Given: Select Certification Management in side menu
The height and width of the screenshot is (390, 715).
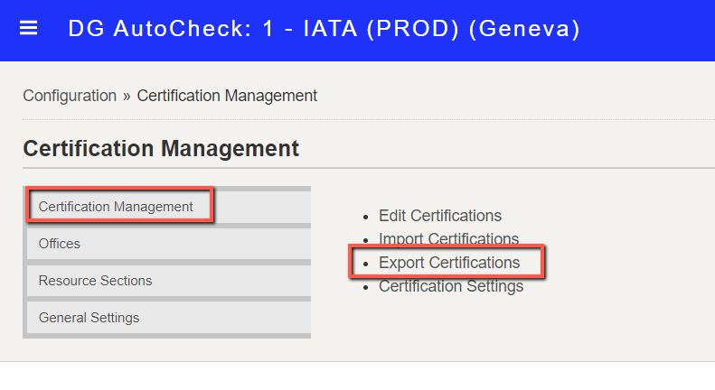Looking at the screenshot, I should click(x=169, y=207).
